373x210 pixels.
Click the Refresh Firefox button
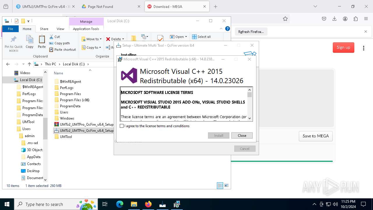click(x=251, y=32)
